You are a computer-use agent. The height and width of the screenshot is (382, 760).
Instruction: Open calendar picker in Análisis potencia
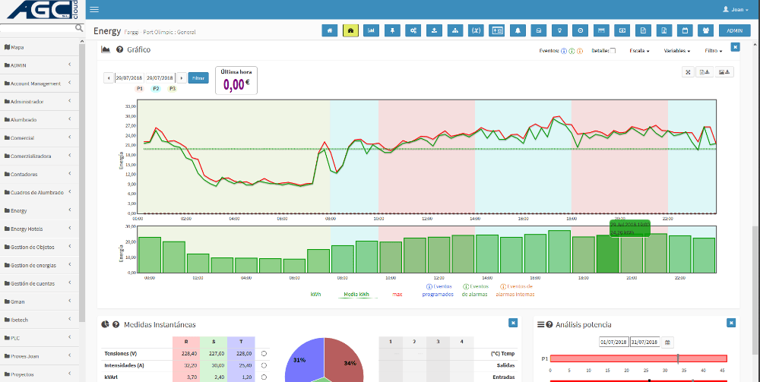pyautogui.click(x=667, y=343)
